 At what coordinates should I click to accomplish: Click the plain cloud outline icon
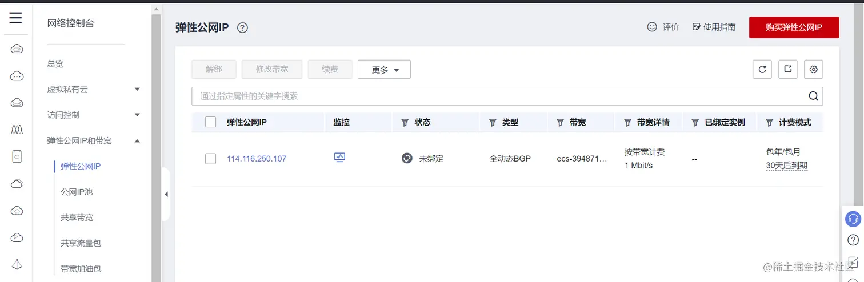[17, 184]
